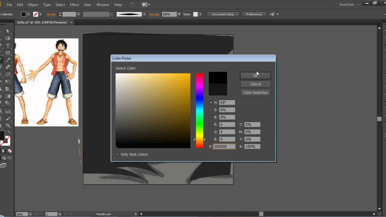
Task: Click Cancel in the Color Picker
Action: pyautogui.click(x=255, y=84)
